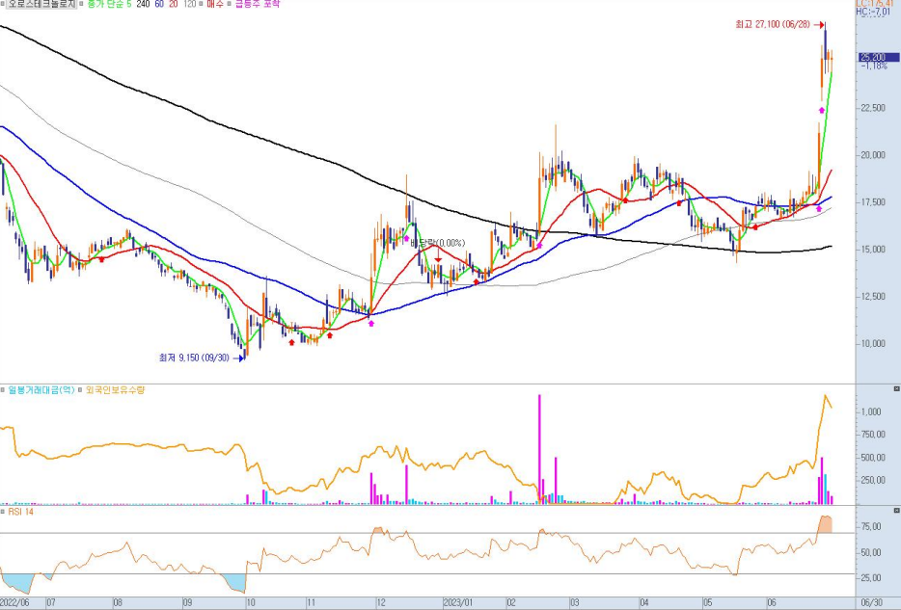
Task: Click the RSI 14 indicator label
Action: click(x=20, y=512)
